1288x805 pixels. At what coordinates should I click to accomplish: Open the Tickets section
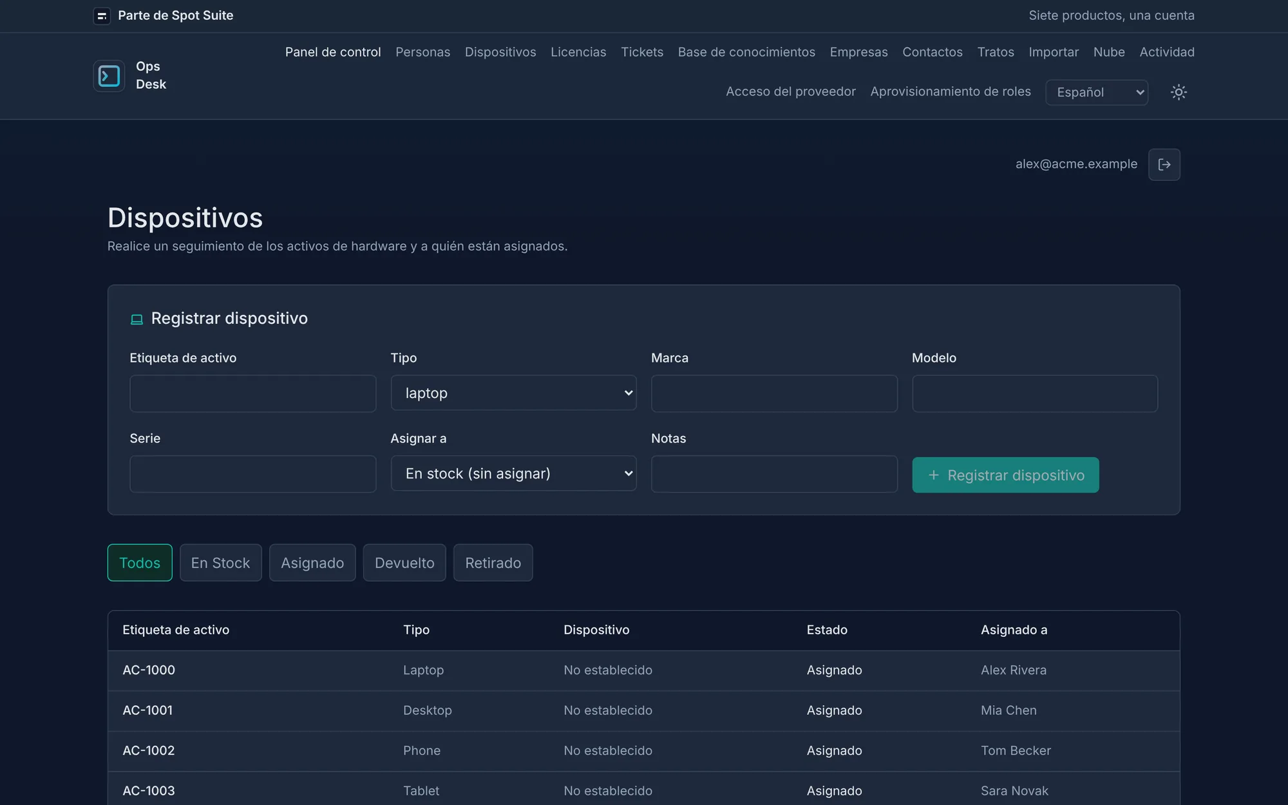click(642, 52)
